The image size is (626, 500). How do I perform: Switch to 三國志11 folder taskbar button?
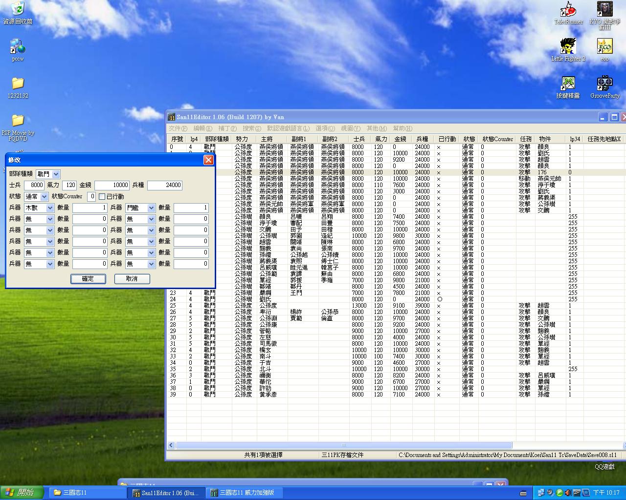(87, 493)
